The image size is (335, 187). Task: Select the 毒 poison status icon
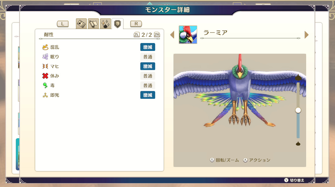click(x=45, y=85)
